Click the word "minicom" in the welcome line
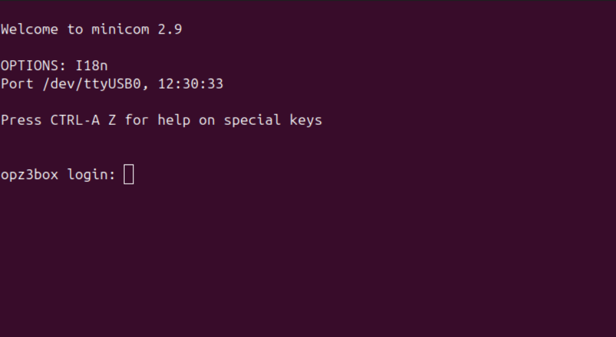This screenshot has height=337, width=616. click(120, 30)
